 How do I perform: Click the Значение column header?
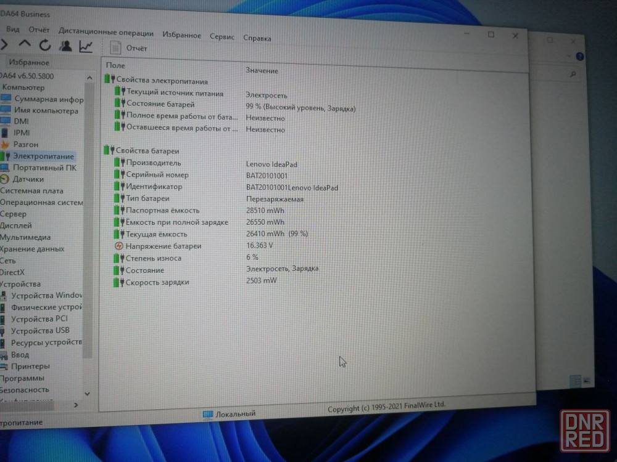pyautogui.click(x=262, y=71)
